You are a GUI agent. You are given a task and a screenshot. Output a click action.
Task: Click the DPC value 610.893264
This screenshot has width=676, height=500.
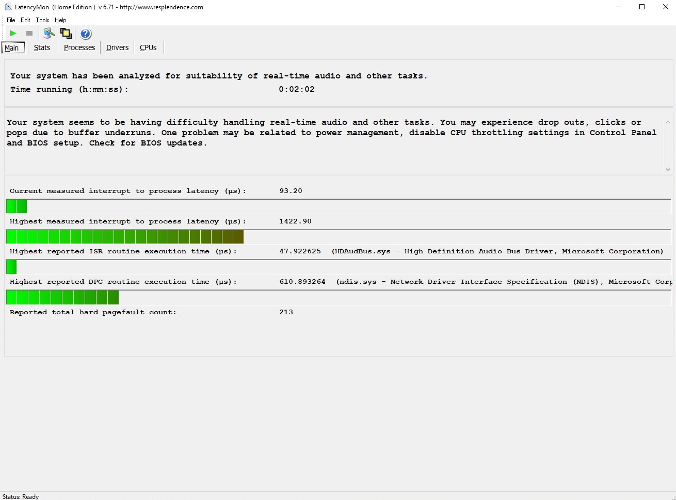pyautogui.click(x=302, y=282)
